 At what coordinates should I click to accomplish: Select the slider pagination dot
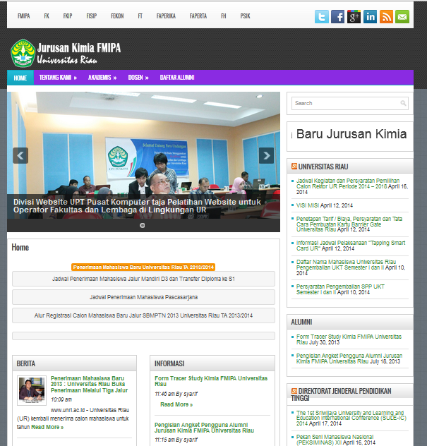click(143, 225)
